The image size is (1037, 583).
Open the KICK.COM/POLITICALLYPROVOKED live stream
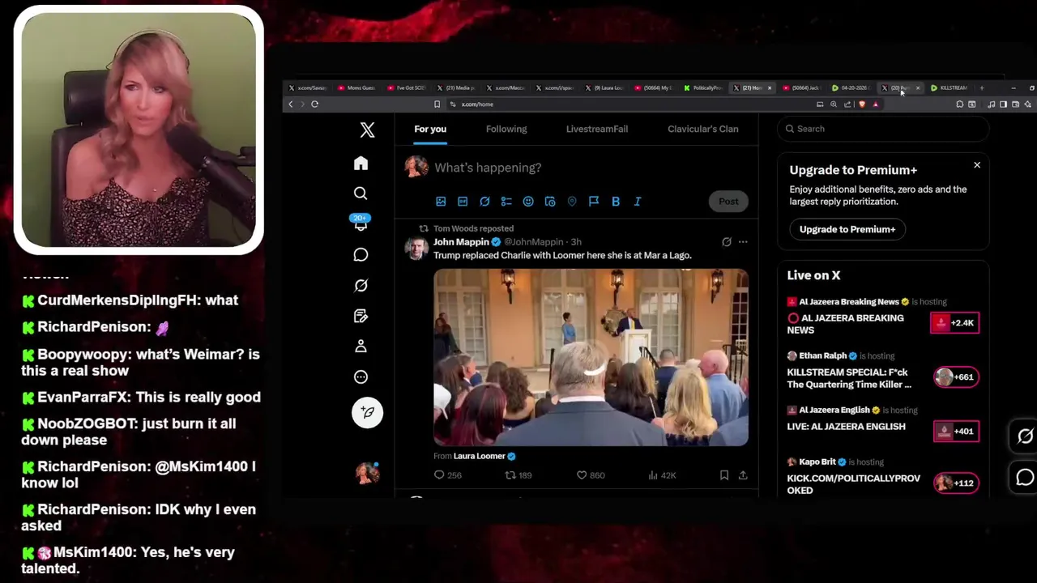[x=854, y=484]
